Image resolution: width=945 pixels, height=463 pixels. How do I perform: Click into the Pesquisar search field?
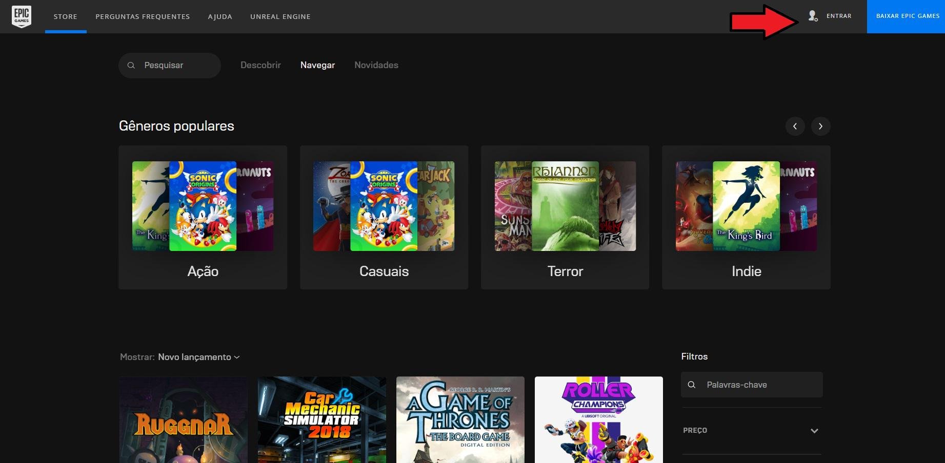point(170,66)
